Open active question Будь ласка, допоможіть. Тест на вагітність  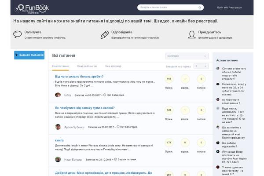pos(233,115)
